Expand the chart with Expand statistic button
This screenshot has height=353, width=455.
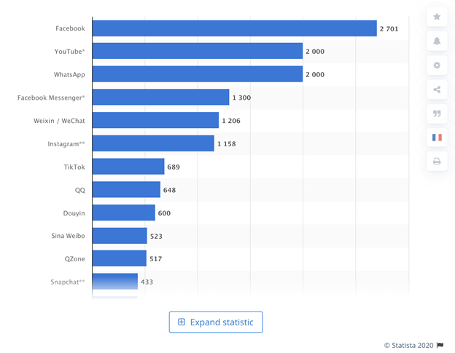[216, 322]
